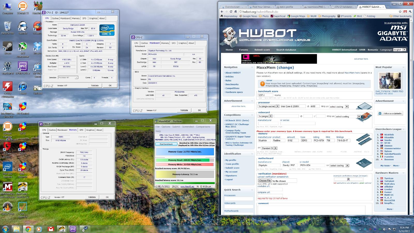Open the 3DMark Vantage desktop icon
This screenshot has height=233, width=414.
8,130
